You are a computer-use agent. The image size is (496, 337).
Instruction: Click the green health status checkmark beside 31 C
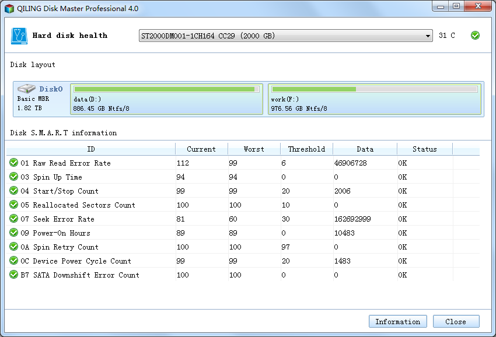coord(475,36)
